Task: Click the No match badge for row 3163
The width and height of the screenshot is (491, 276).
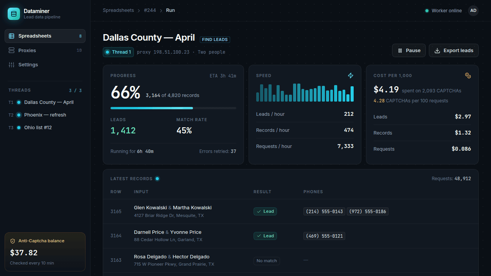Action: point(267,261)
